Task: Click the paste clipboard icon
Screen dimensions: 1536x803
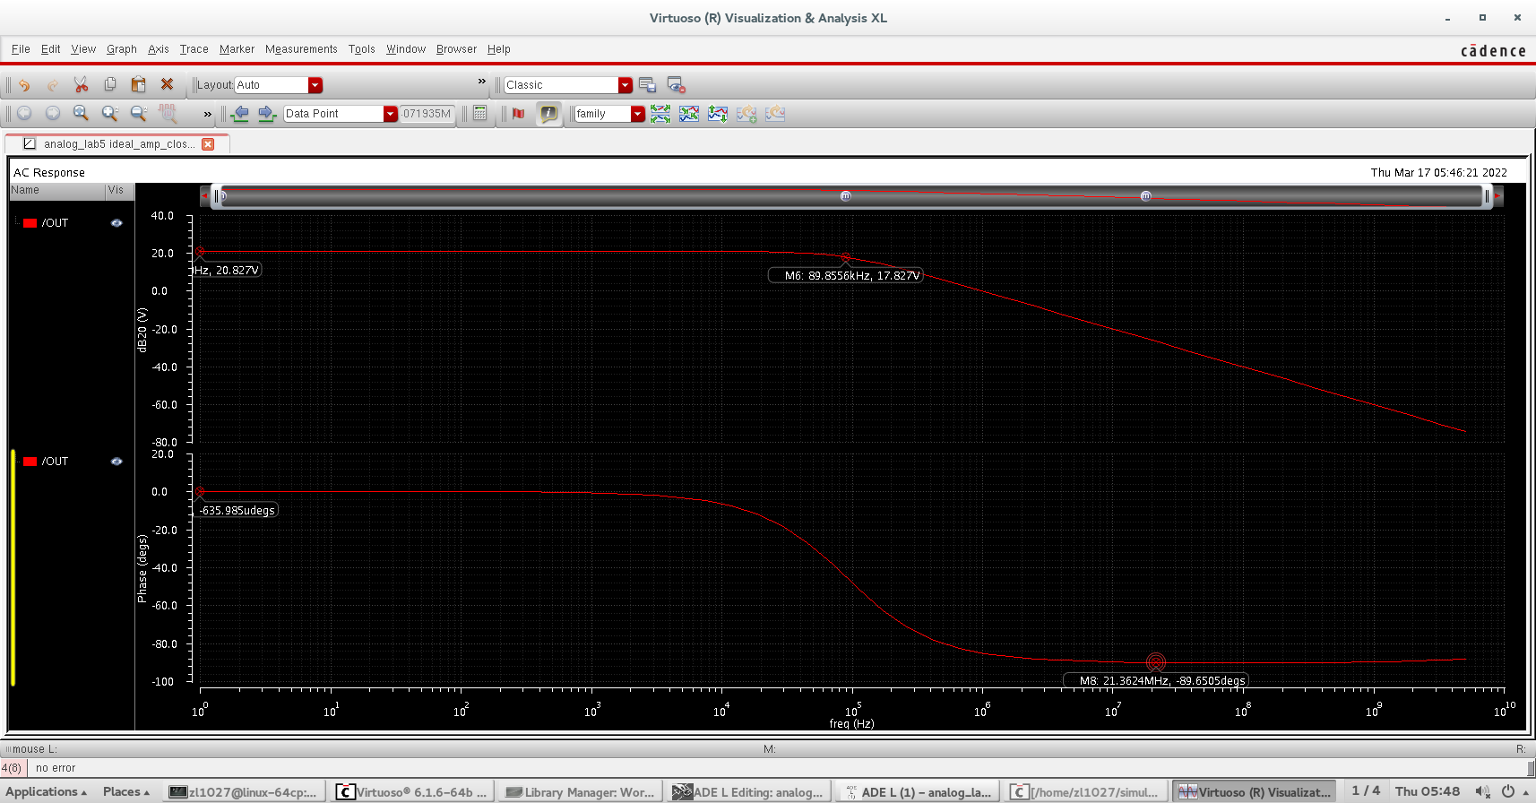Action: click(x=138, y=84)
